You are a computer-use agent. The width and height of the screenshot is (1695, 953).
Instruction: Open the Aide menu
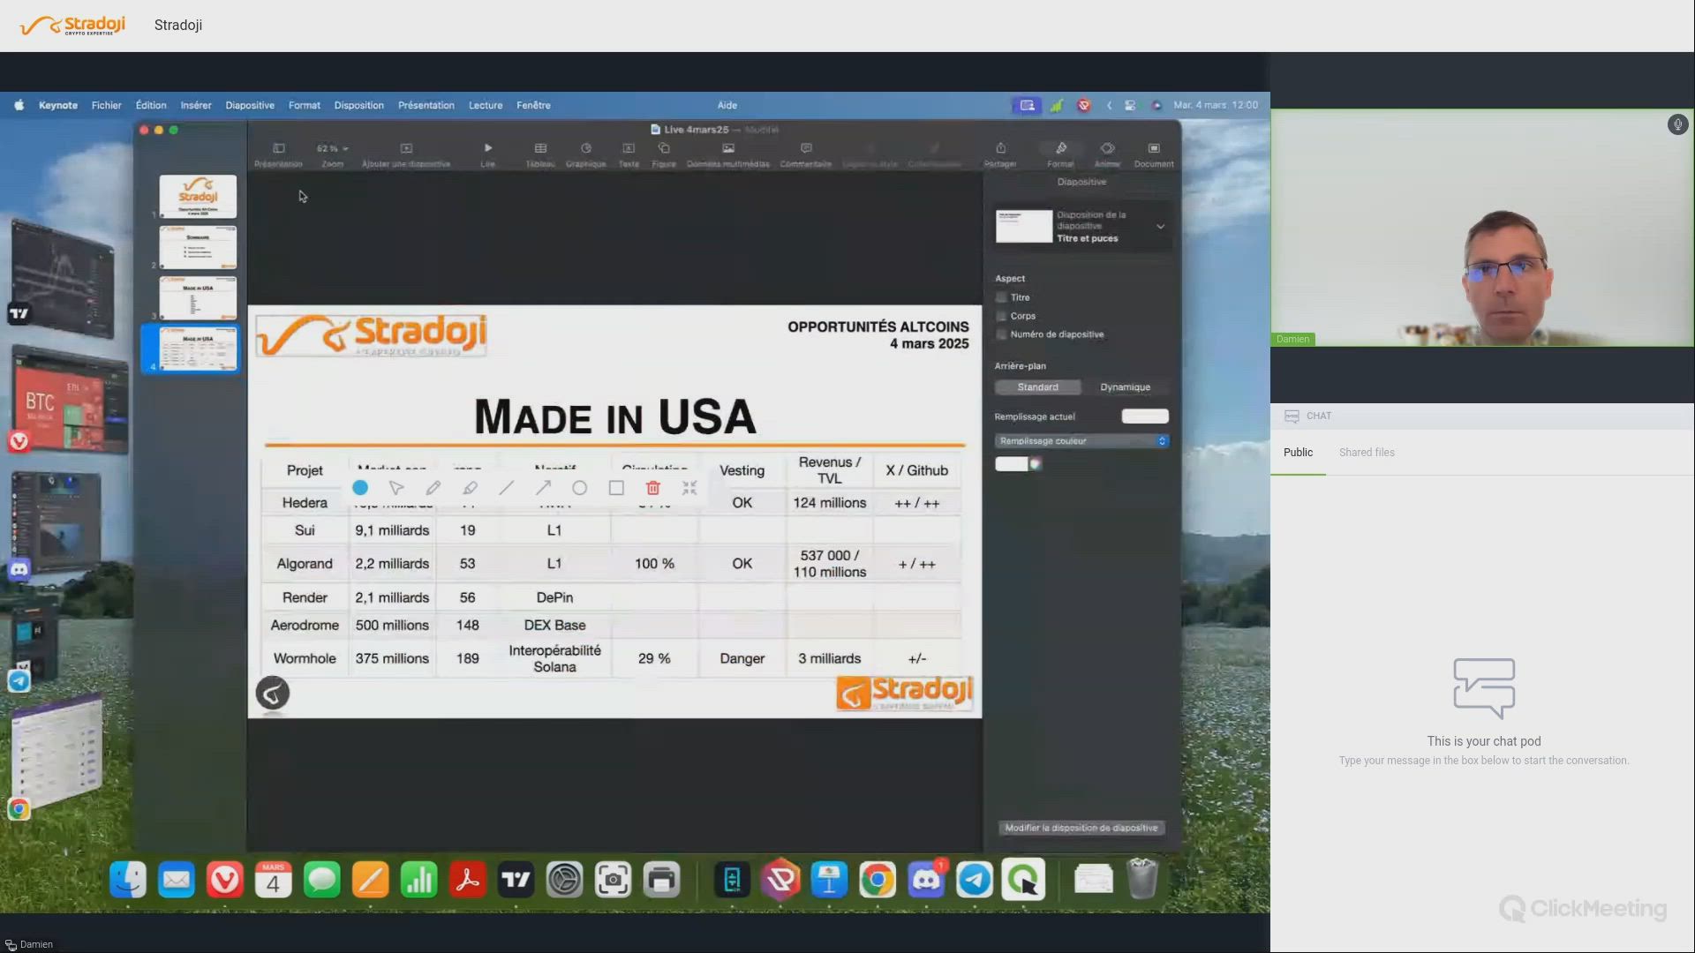727,105
